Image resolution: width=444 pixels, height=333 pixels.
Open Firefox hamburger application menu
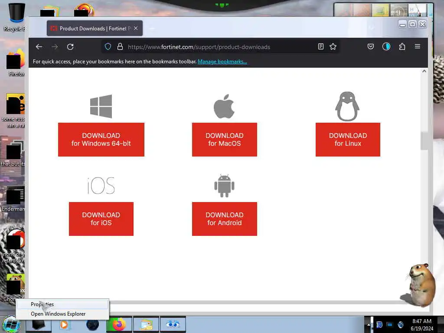pyautogui.click(x=418, y=46)
